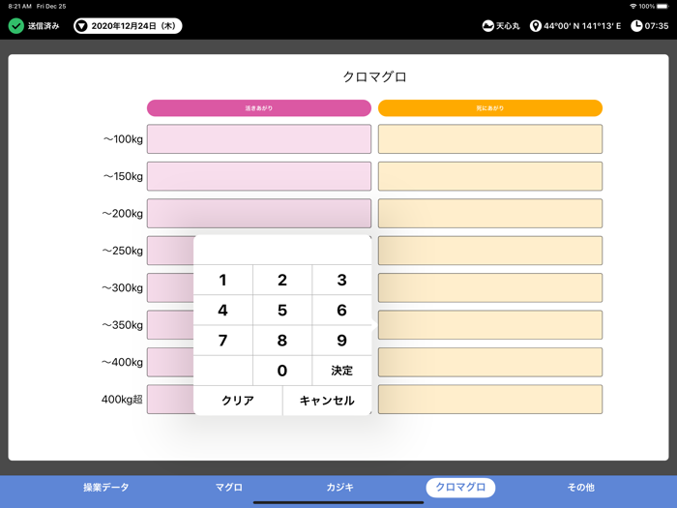
Task: Confirm entry with the 決定 key
Action: coord(342,371)
